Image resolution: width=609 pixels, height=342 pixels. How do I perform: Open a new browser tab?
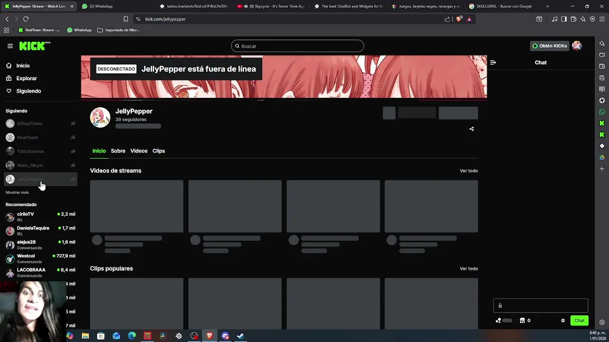pos(548,6)
